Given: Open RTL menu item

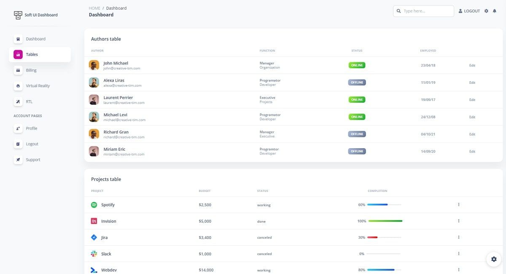Looking at the screenshot, I should (40, 101).
